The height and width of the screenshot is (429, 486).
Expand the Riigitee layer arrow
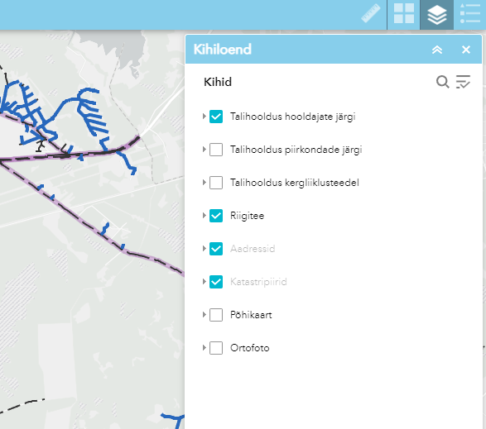[204, 216]
